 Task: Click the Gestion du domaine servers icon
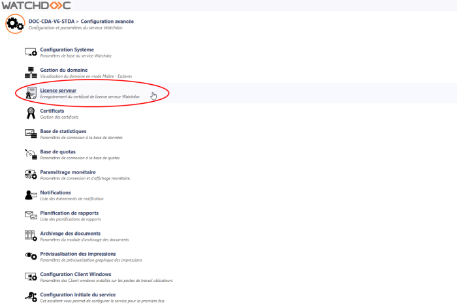tap(31, 72)
